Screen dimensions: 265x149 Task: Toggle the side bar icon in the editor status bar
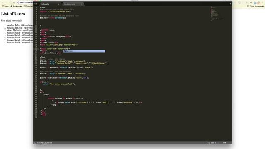point(35,143)
